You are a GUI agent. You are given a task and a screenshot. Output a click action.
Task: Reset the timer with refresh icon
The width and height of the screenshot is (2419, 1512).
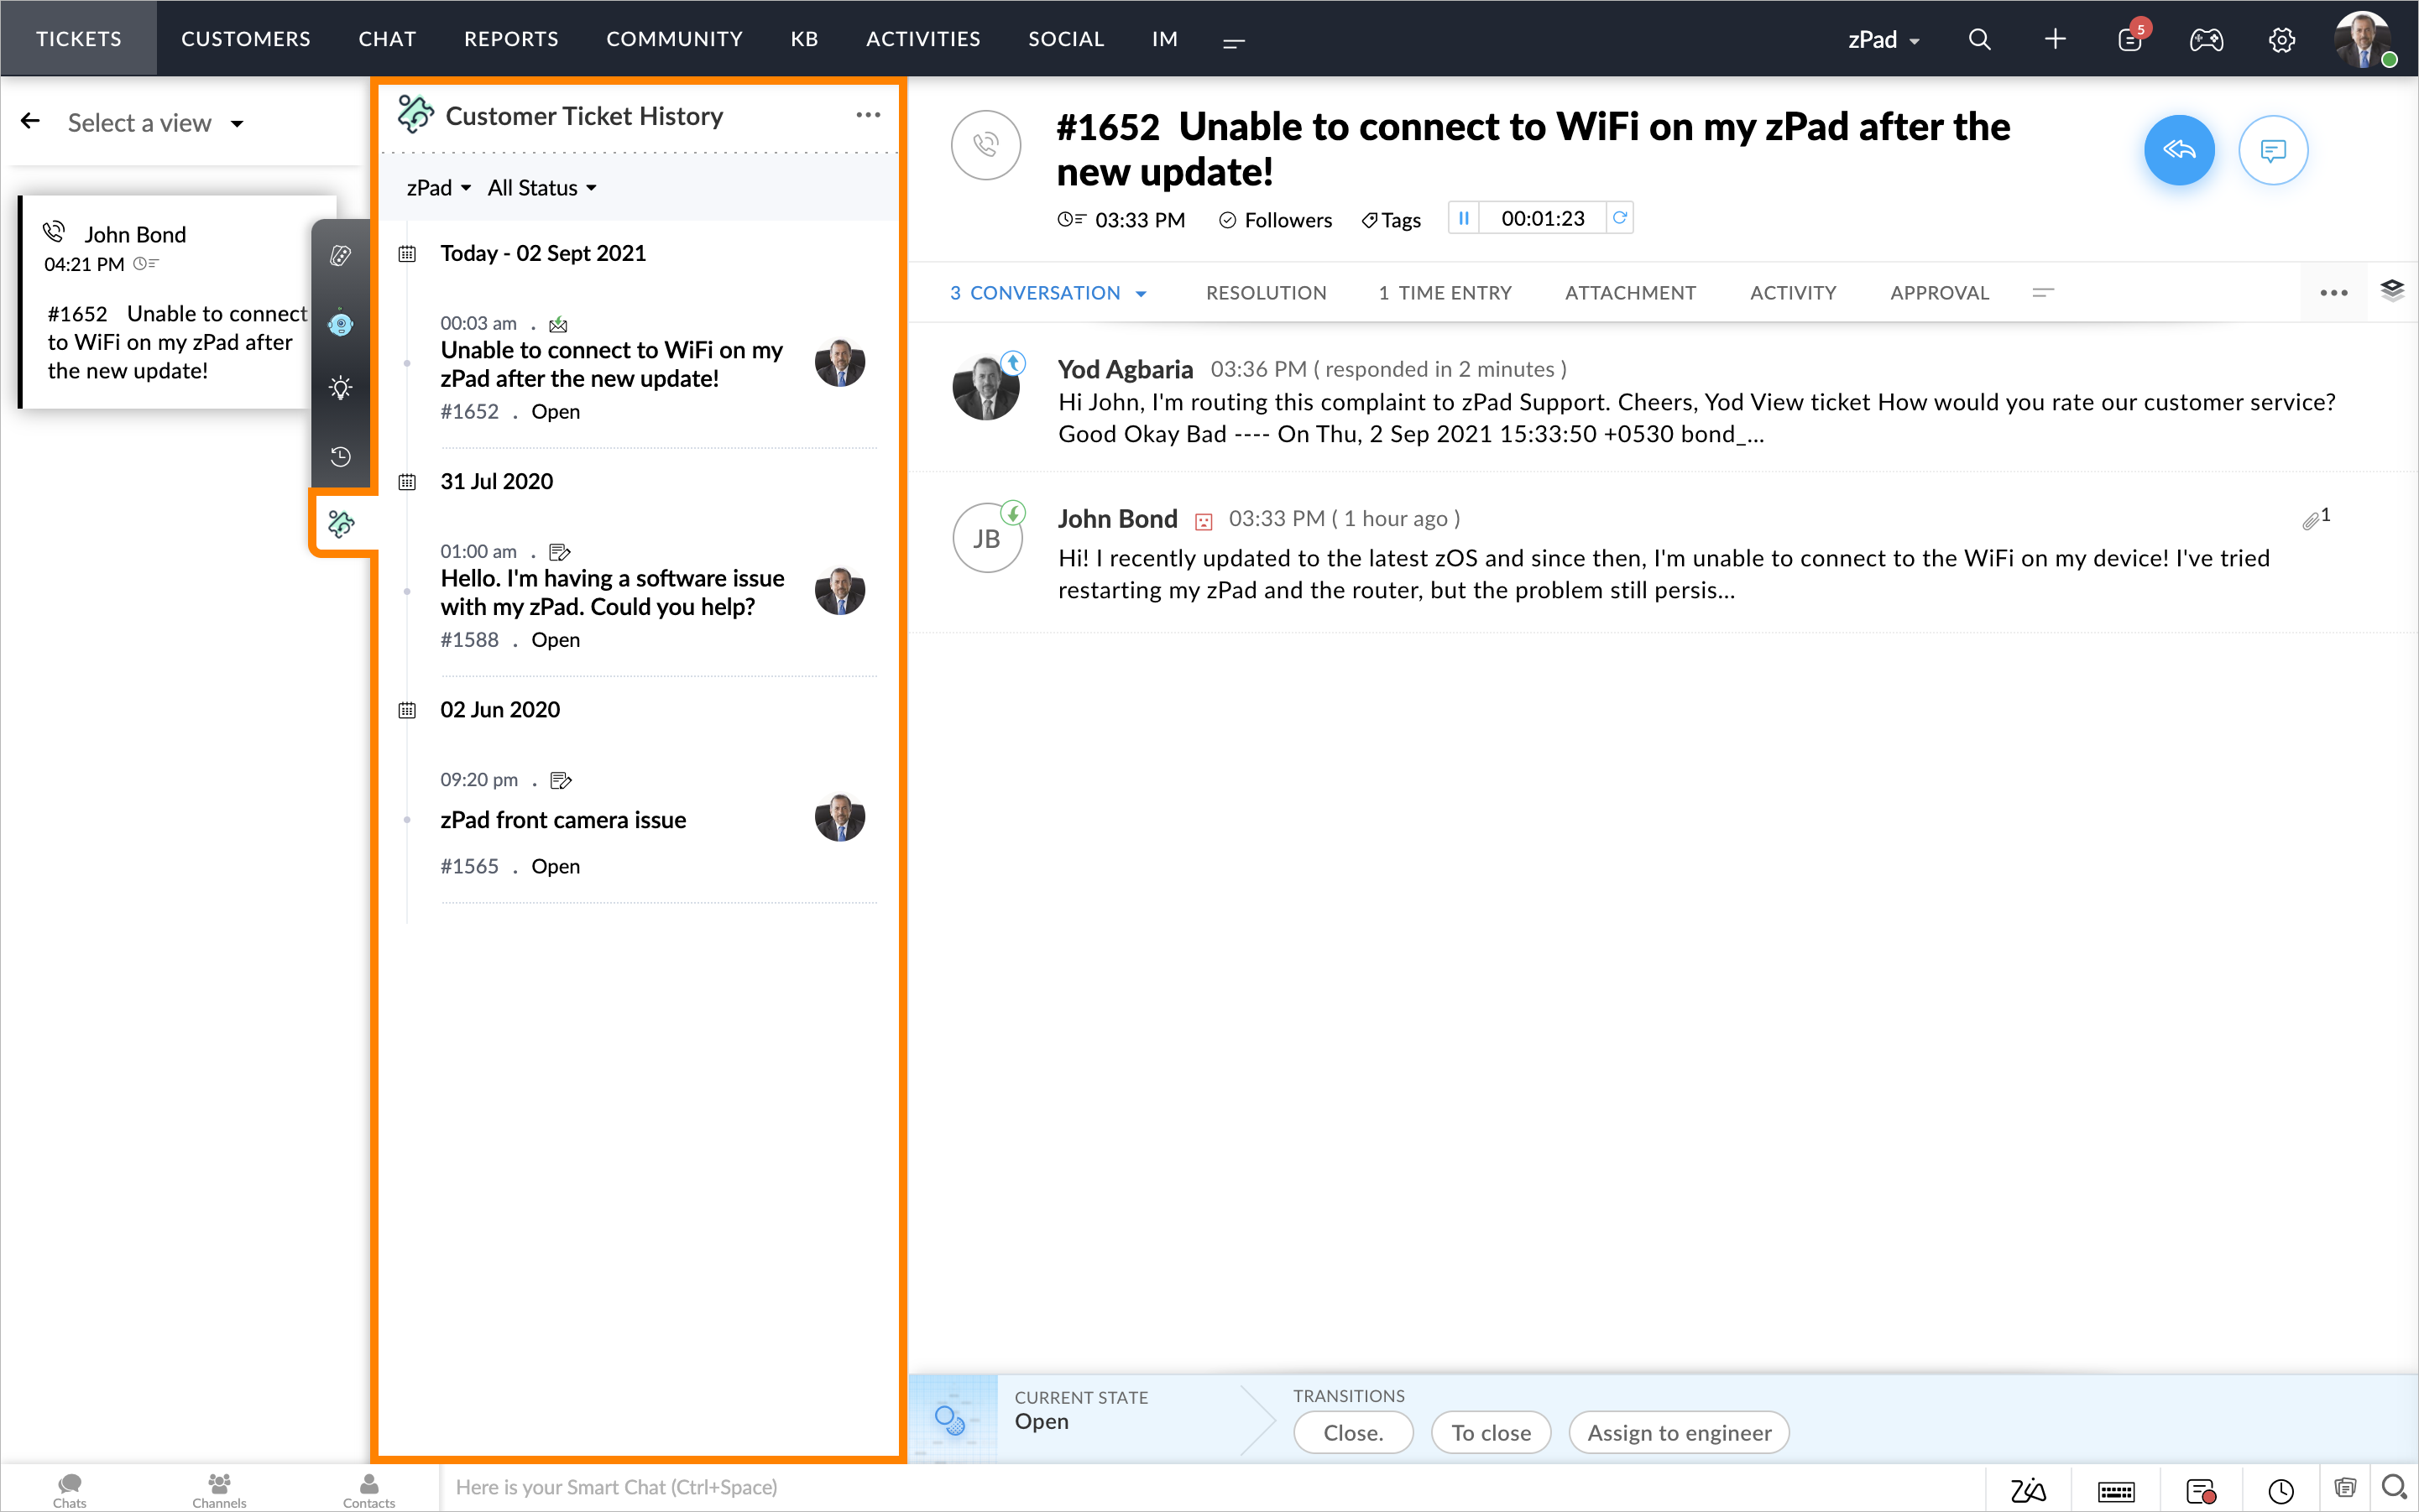[1620, 218]
